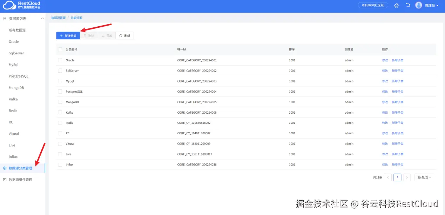Click 修改 in the Live row
Screen dimensions: 445x215
point(385,154)
